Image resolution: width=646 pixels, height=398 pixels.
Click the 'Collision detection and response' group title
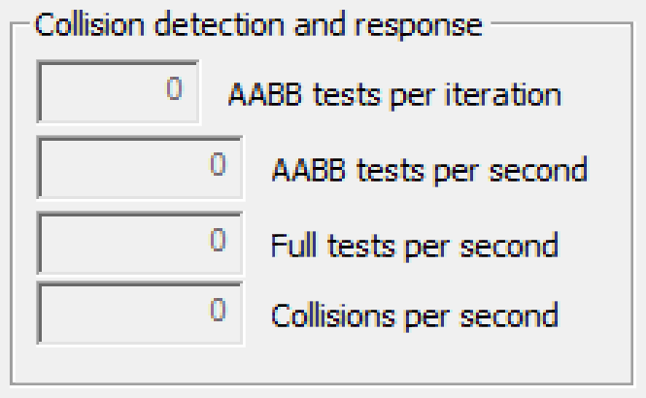point(258,25)
